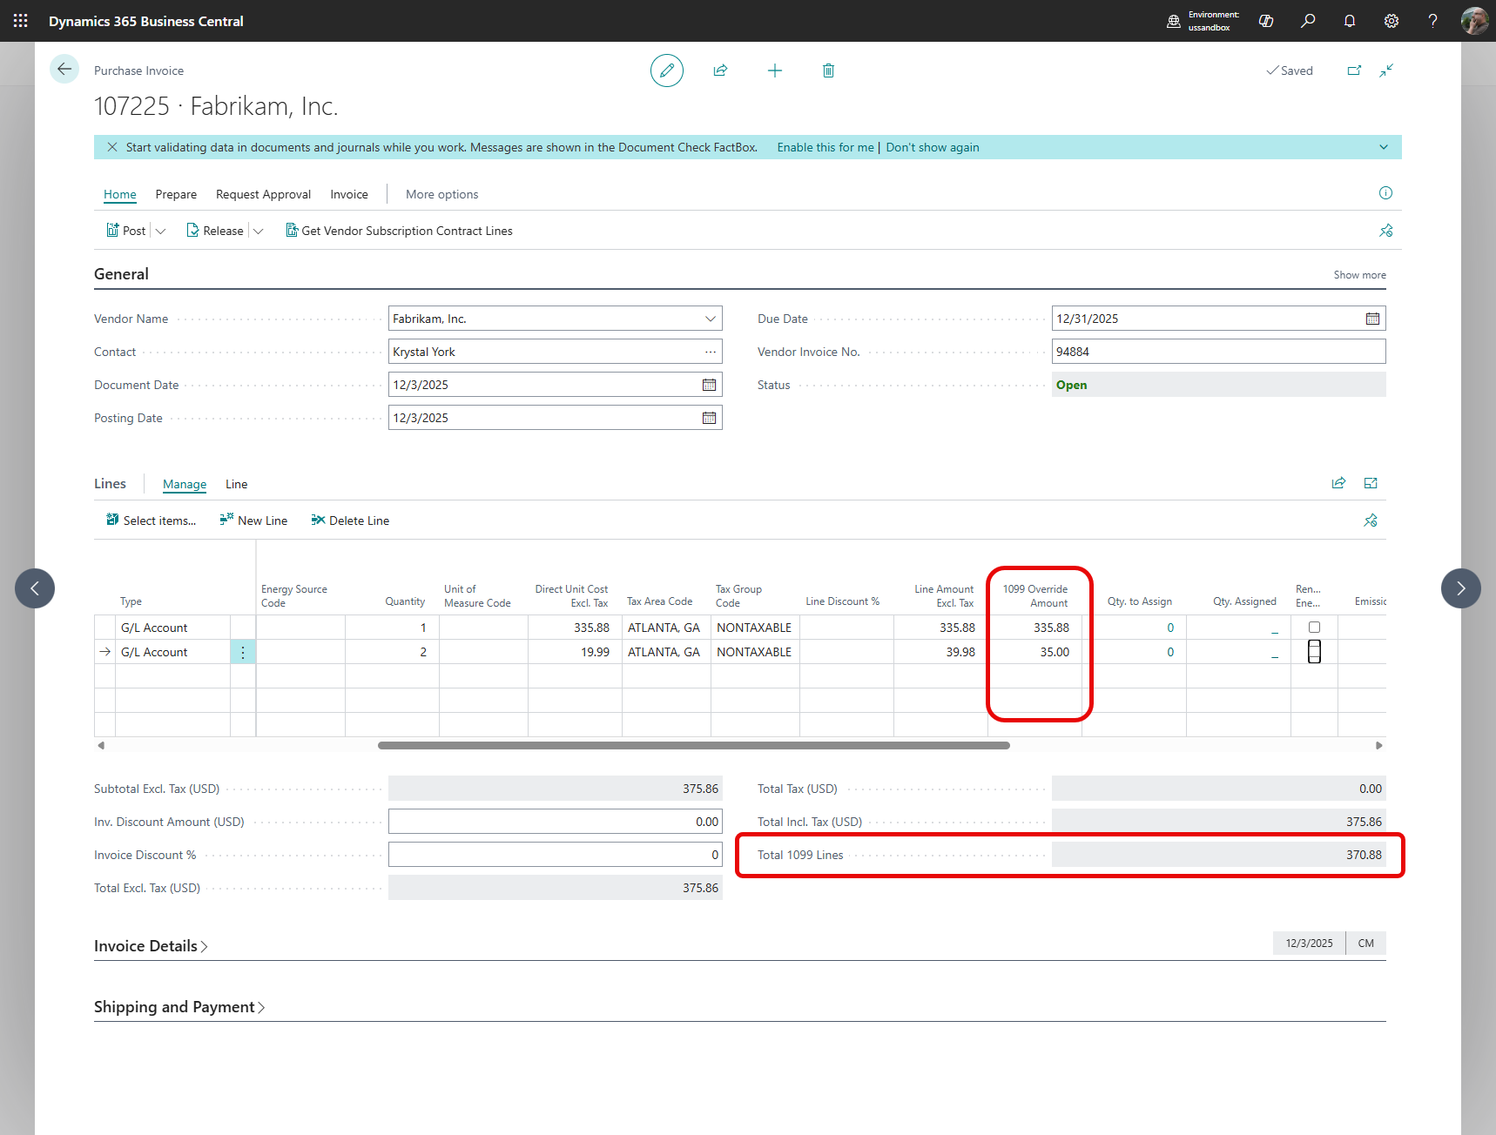Open Posting Date calendar picker

click(x=709, y=418)
